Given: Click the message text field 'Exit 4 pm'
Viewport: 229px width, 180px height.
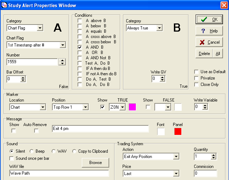Looking at the screenshot, I should [x=100, y=129].
